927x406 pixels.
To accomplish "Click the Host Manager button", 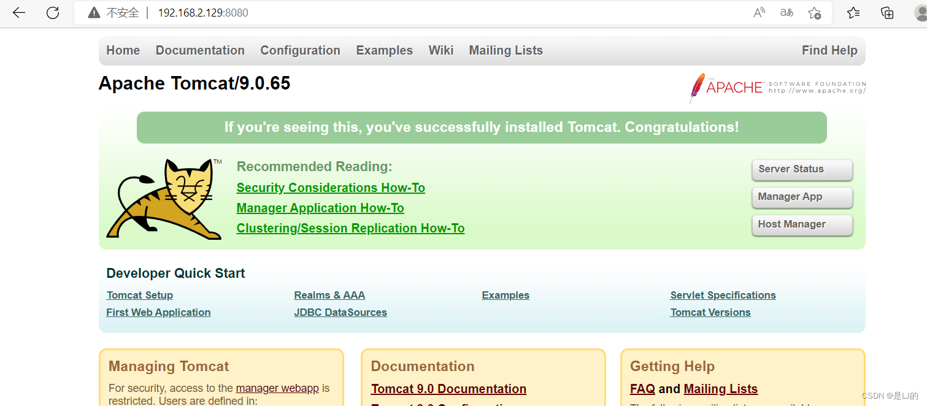I will [802, 225].
